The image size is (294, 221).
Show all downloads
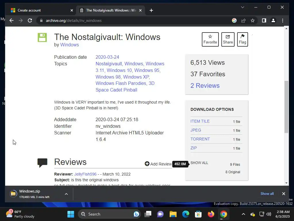(267, 194)
